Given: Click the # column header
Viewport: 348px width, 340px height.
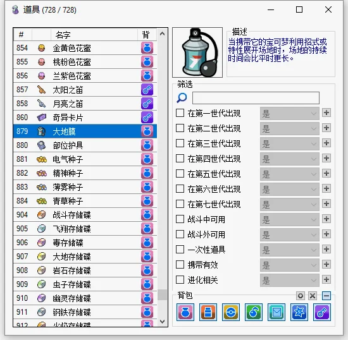Looking at the screenshot, I should (x=23, y=35).
